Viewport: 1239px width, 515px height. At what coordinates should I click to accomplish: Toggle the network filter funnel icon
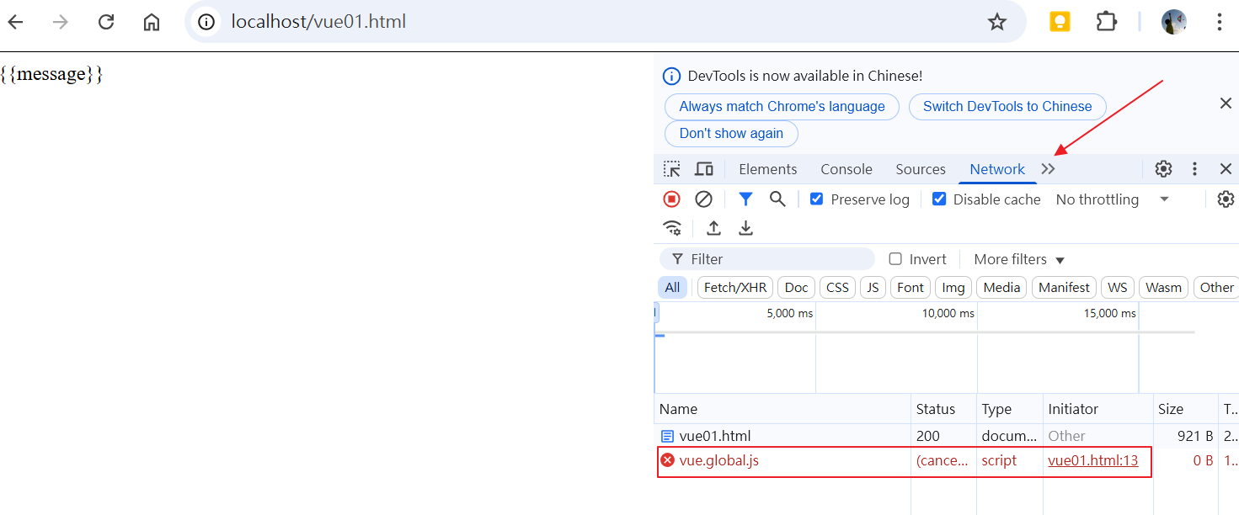coord(745,199)
